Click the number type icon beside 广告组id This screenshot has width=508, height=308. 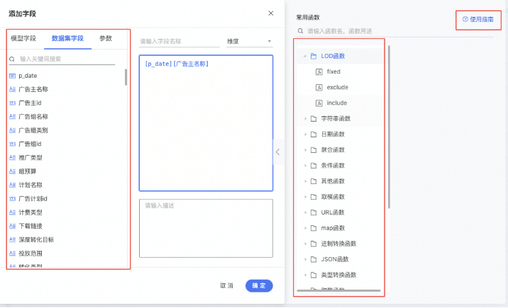tap(12, 144)
